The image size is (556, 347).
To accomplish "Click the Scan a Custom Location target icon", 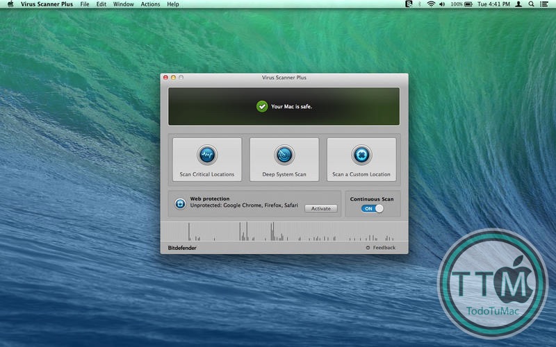I will click(x=361, y=155).
